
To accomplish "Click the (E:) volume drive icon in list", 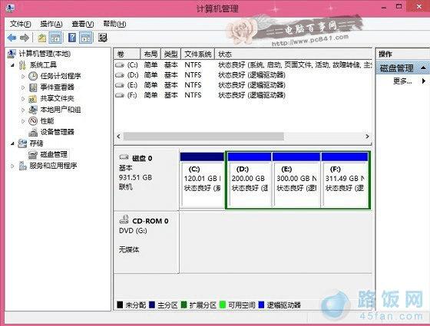I will 120,85.
